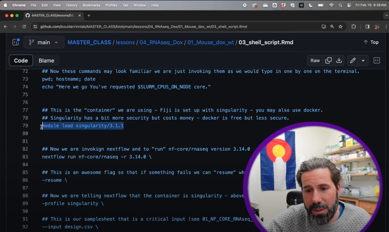Open the Chrome extensions puzzle icon

click(354, 27)
